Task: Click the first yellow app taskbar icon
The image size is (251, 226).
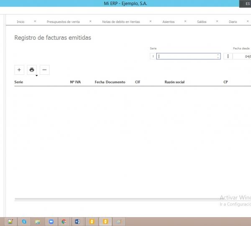Action: point(92,221)
